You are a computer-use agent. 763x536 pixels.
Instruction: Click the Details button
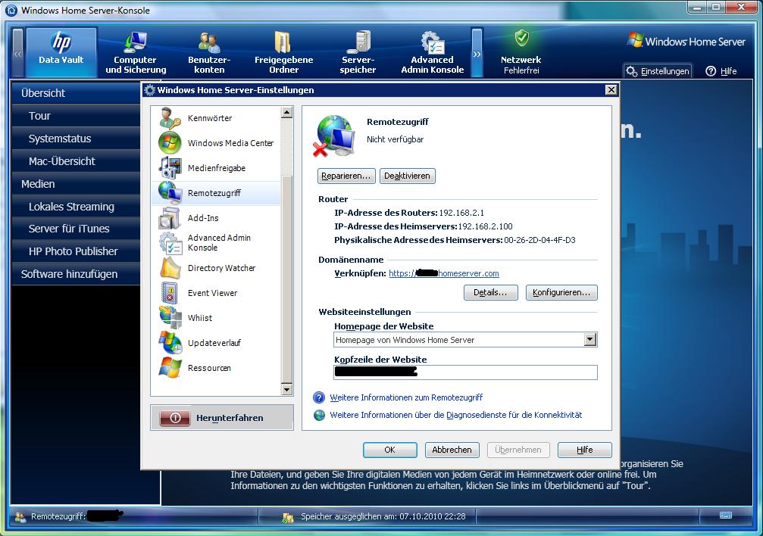(x=490, y=292)
